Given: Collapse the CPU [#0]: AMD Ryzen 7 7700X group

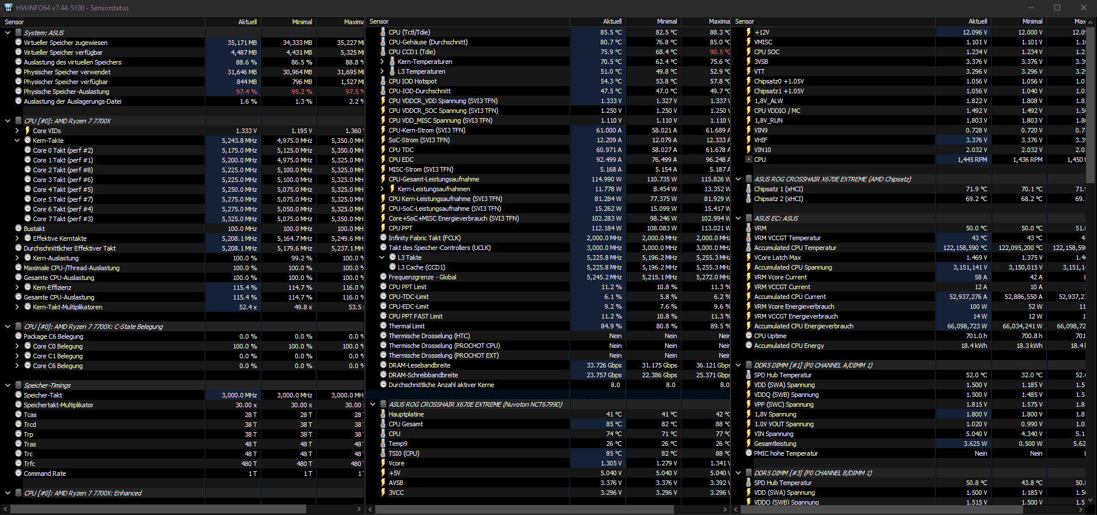Looking at the screenshot, I should 8,121.
